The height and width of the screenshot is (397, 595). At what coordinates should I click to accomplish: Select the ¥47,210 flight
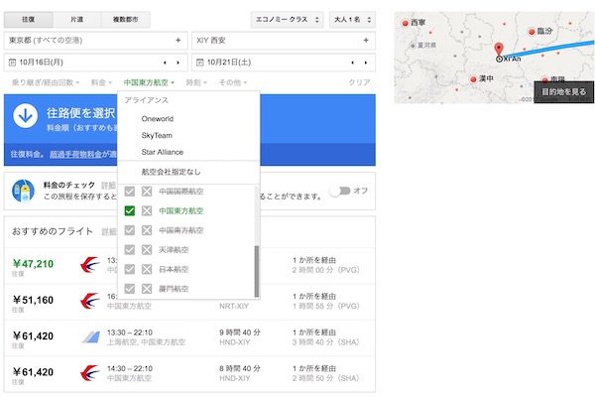pos(189,265)
